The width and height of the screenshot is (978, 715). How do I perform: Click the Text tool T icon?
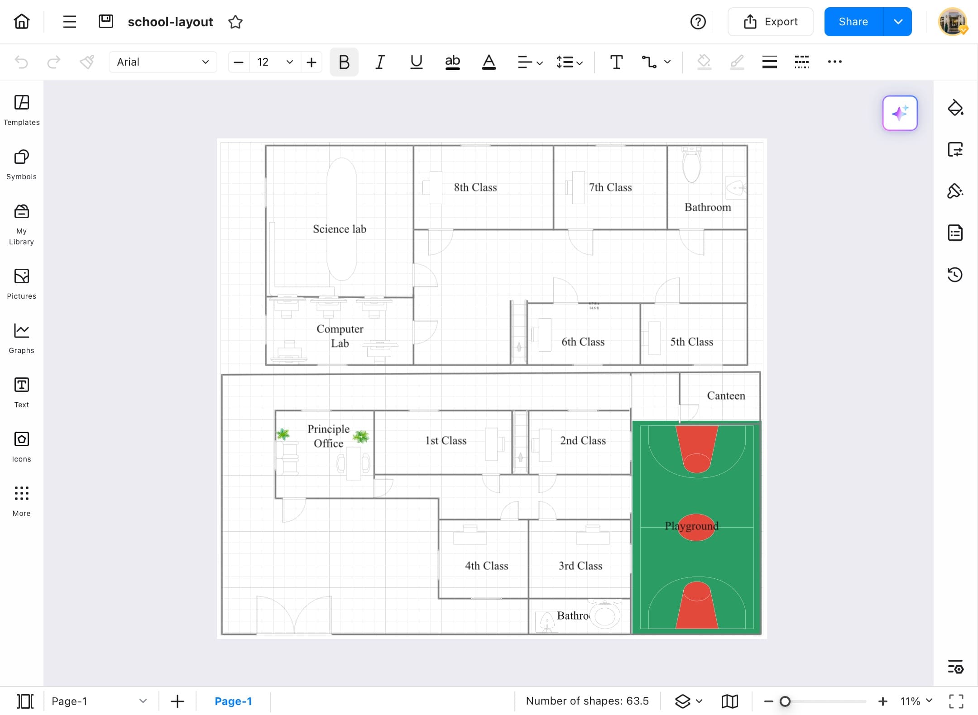[616, 62]
